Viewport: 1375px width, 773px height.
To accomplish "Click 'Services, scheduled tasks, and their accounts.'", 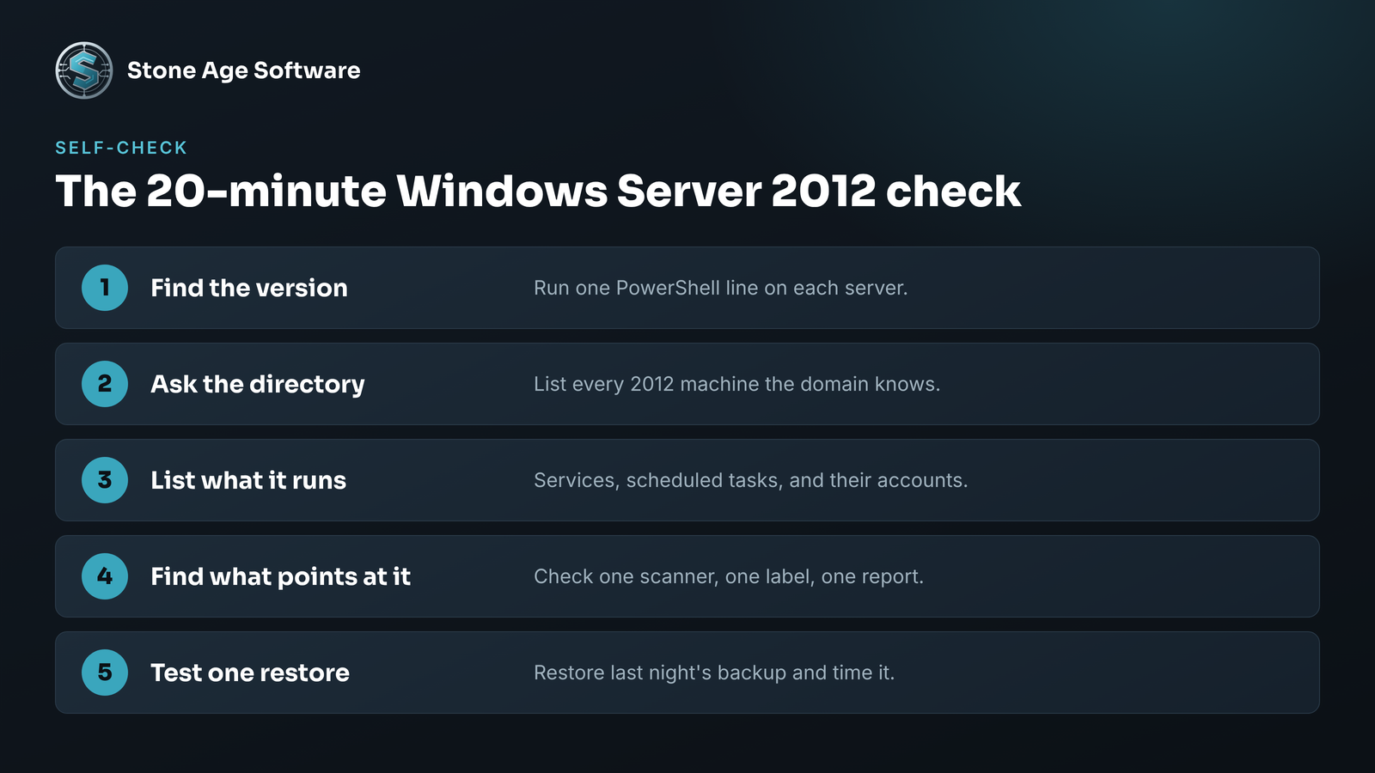I will [x=750, y=480].
